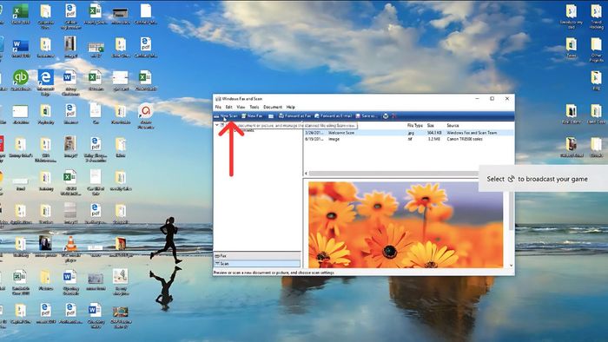608x342 pixels.
Task: Select the Image scan row
Action: click(409, 139)
